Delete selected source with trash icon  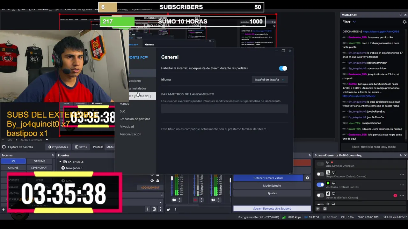(x=154, y=209)
